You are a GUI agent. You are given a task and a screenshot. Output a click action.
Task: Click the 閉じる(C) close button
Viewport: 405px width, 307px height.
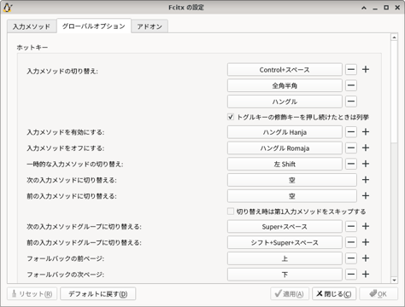[x=334, y=293]
